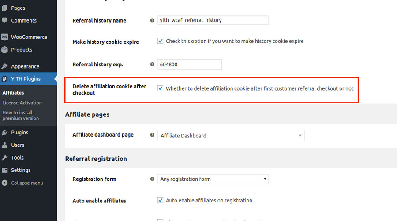This screenshot has width=397, height=221.
Task: Click the Settings sliders icon
Action: (x=4, y=170)
